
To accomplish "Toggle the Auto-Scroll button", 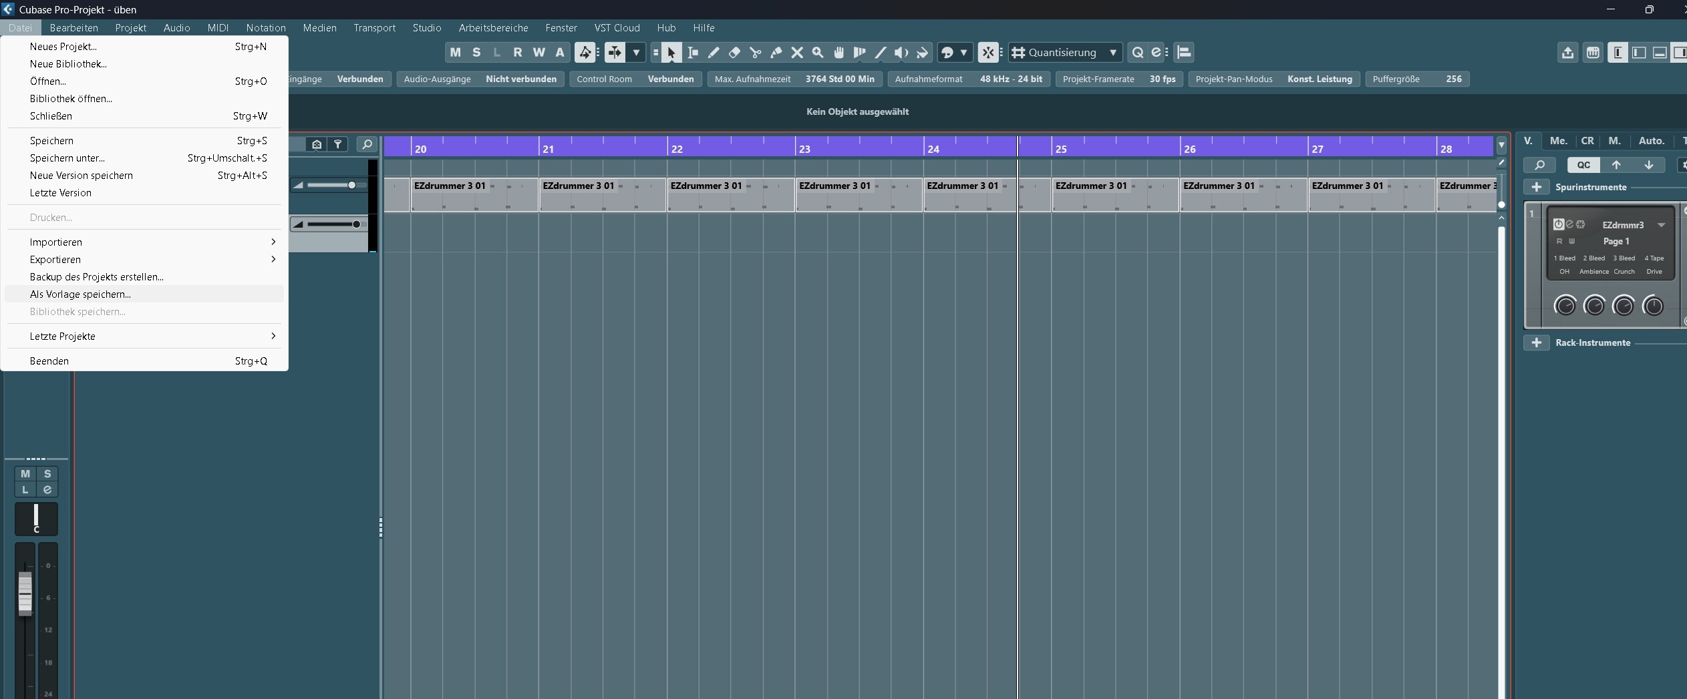I will tap(615, 52).
